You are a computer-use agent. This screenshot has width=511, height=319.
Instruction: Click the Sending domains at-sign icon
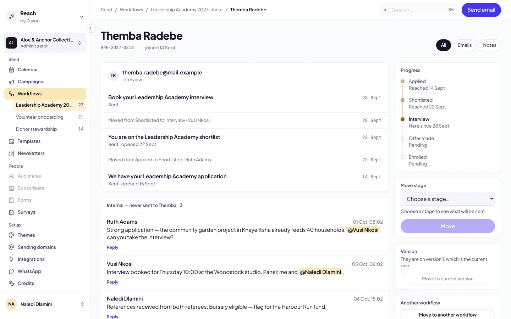pos(11,247)
